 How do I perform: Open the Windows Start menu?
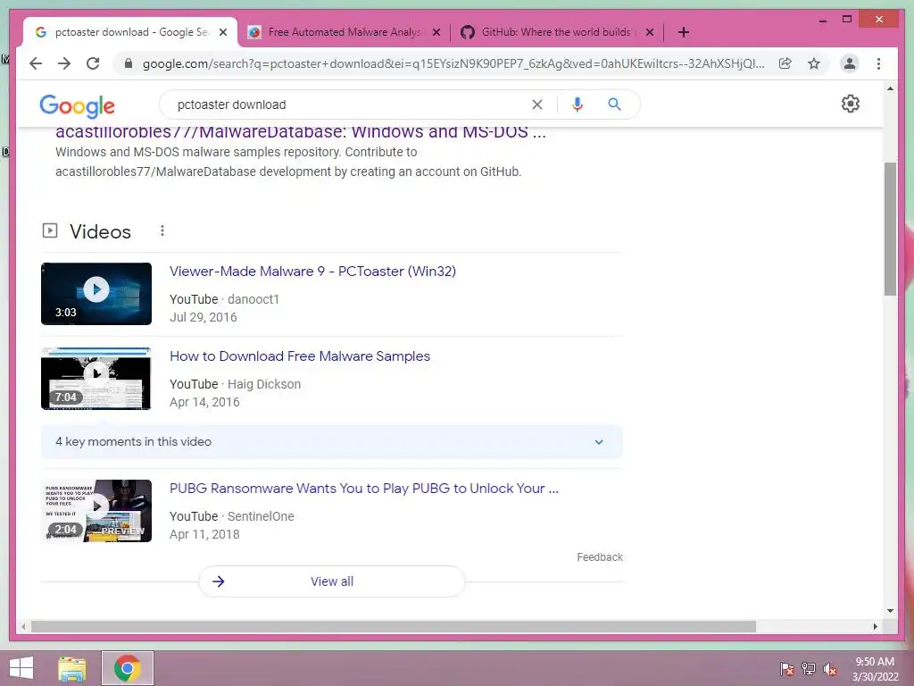[21, 668]
